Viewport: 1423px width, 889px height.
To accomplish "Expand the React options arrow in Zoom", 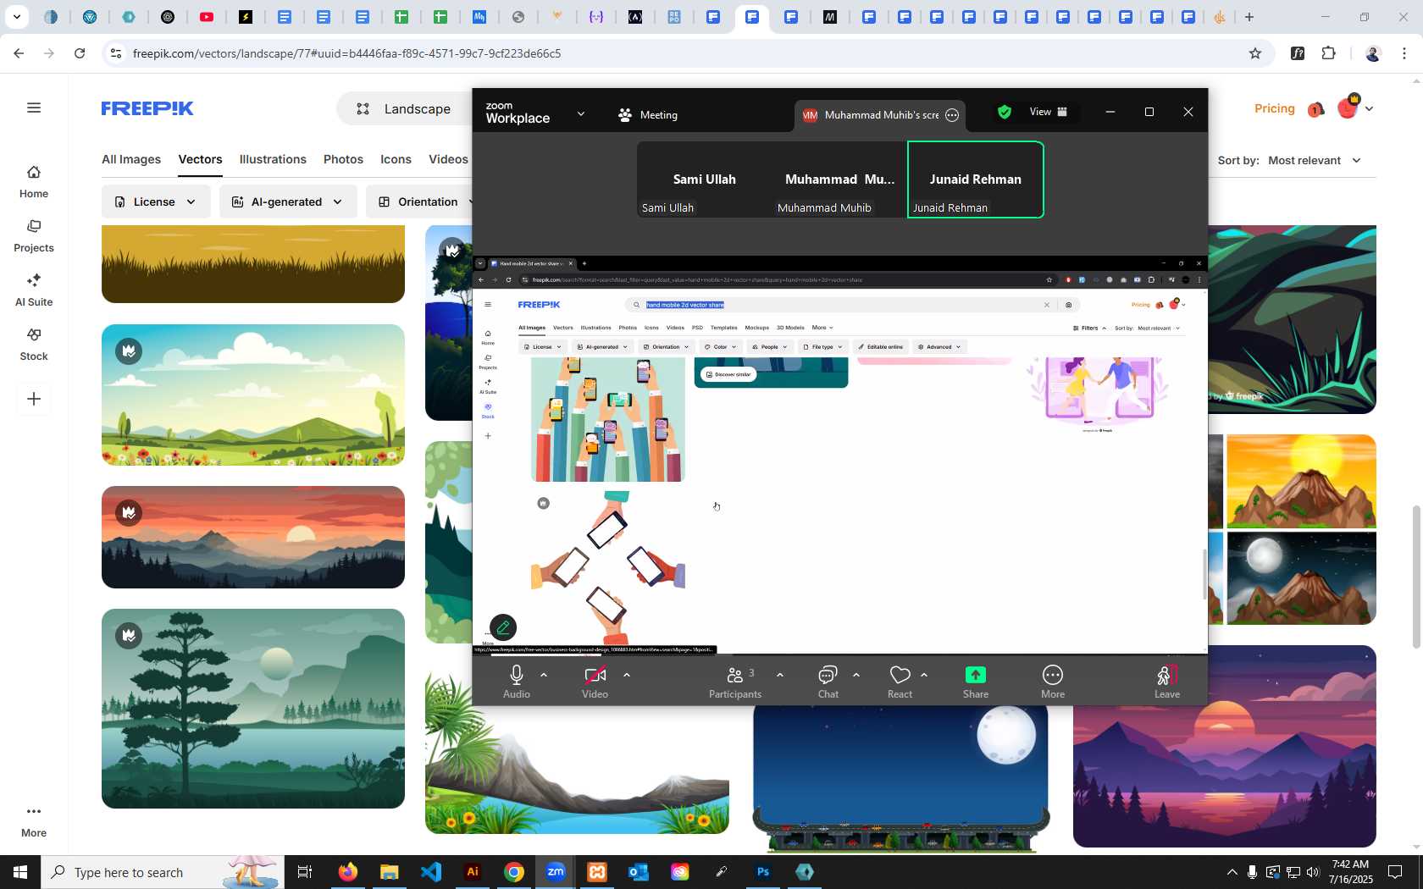I will (x=924, y=675).
